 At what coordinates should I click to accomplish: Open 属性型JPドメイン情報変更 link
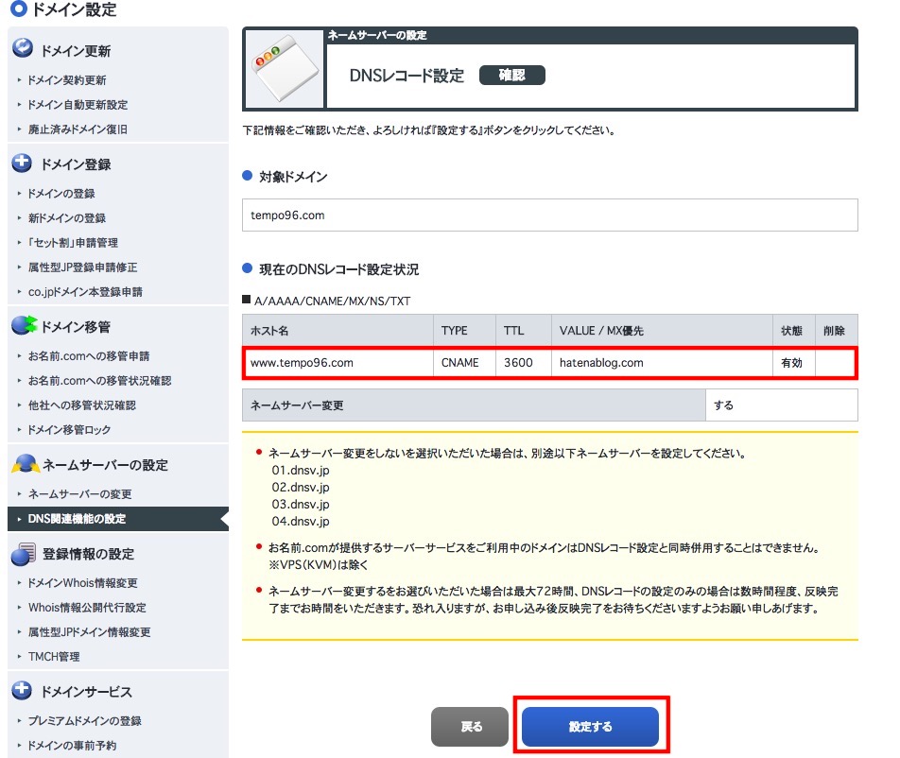[x=90, y=632]
